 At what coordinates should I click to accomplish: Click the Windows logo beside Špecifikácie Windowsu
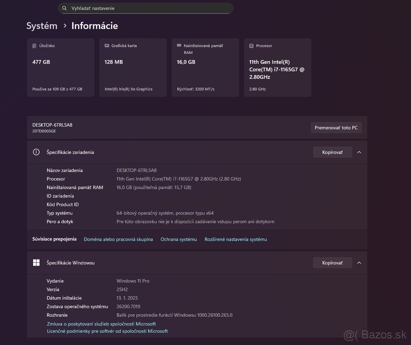coord(36,262)
